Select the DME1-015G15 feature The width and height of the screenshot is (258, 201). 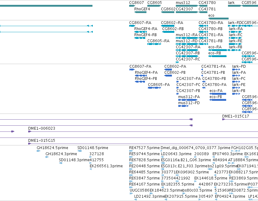(143, 144)
